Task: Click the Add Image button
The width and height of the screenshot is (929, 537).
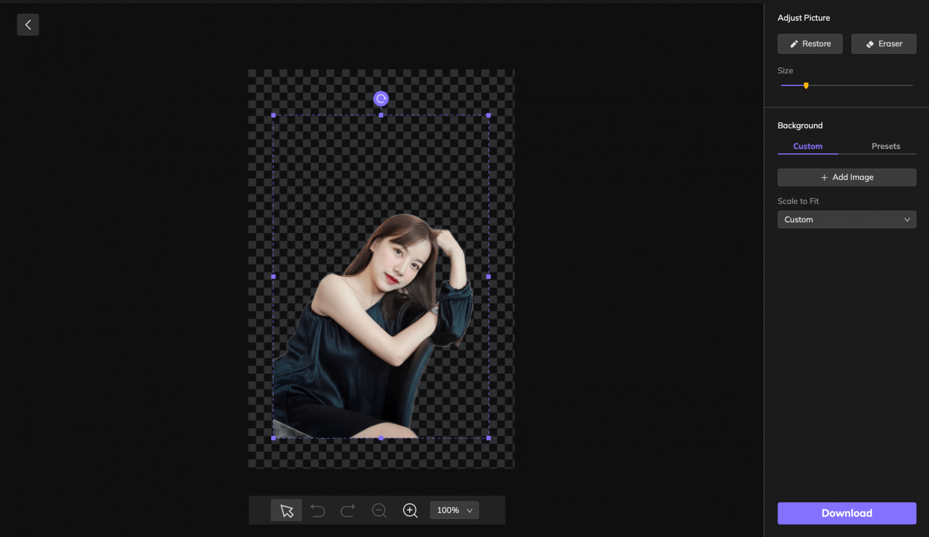Action: coord(846,178)
